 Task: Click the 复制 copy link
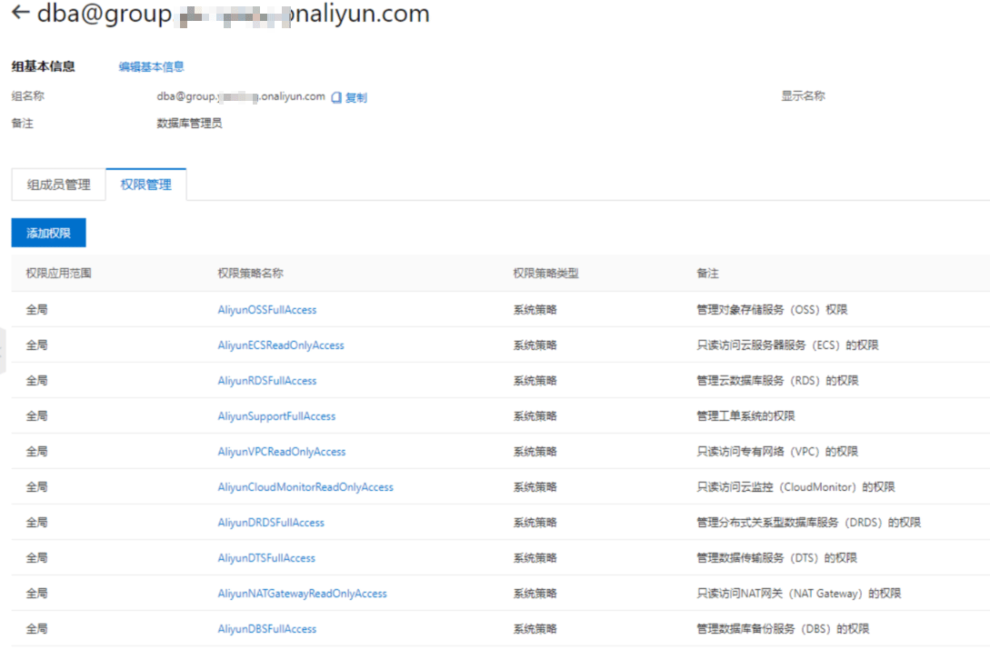356,97
